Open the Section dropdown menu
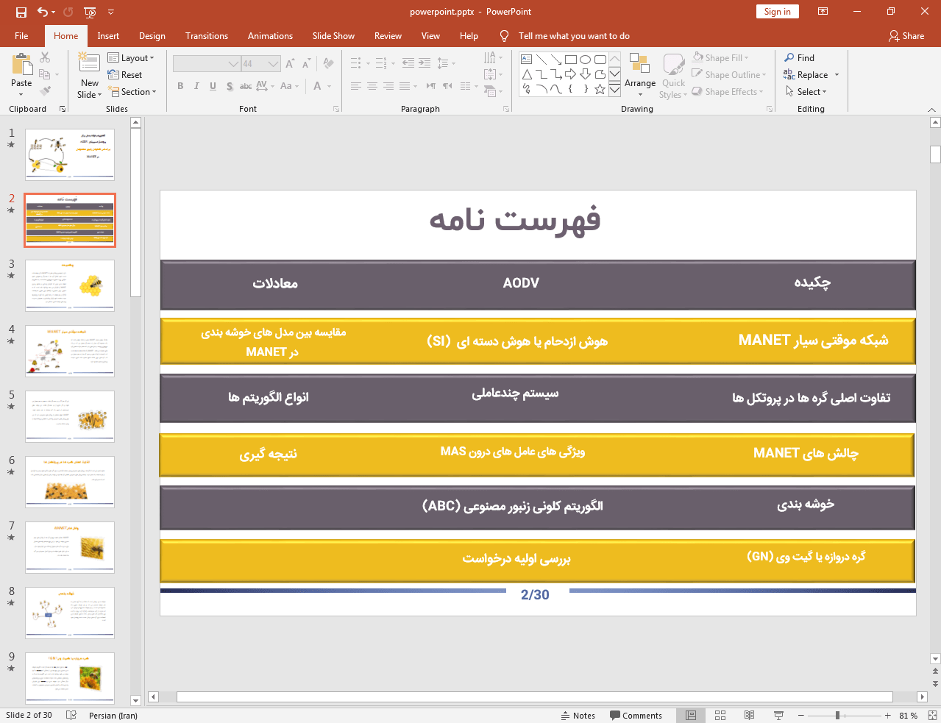This screenshot has height=723, width=941. pos(133,92)
